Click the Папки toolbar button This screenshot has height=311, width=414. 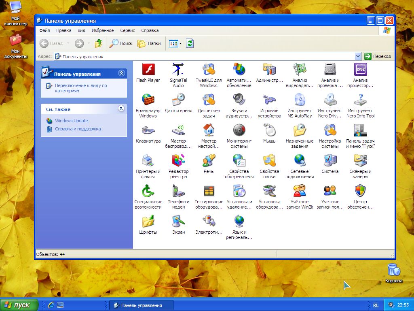point(149,43)
